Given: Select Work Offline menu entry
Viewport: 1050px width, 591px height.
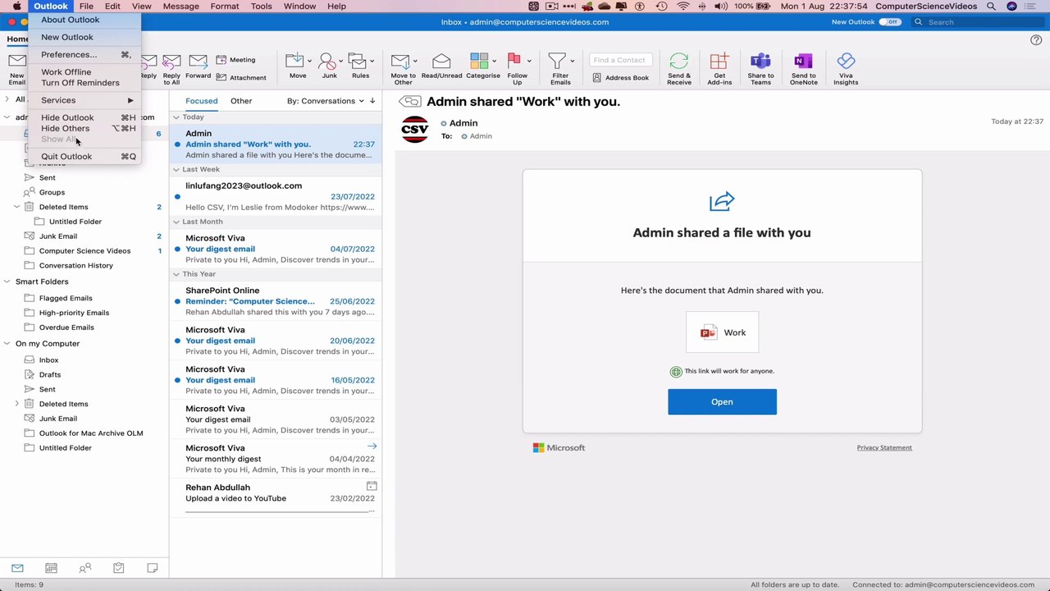Looking at the screenshot, I should [85, 72].
